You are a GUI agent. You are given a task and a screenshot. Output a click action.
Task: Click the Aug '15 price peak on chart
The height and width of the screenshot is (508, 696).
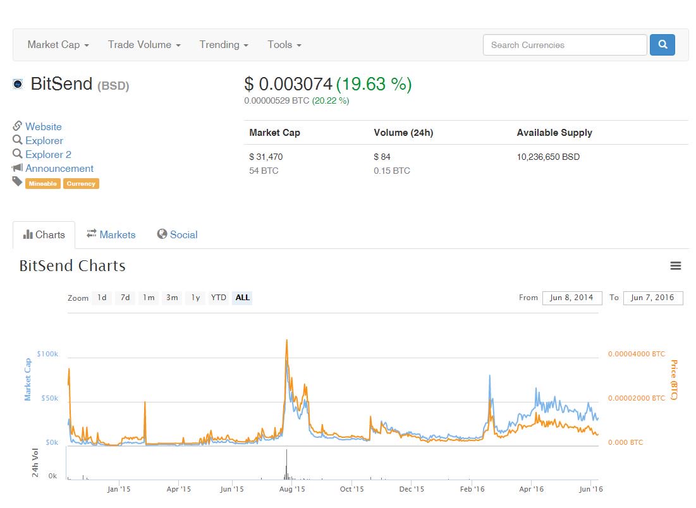click(x=287, y=341)
